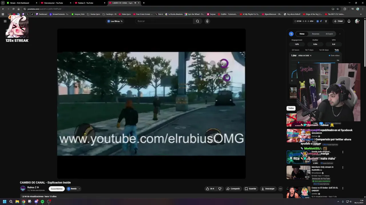This screenshot has width=366, height=205.
Task: Click vidIQ trophy icon in top bar
Action: (326, 21)
